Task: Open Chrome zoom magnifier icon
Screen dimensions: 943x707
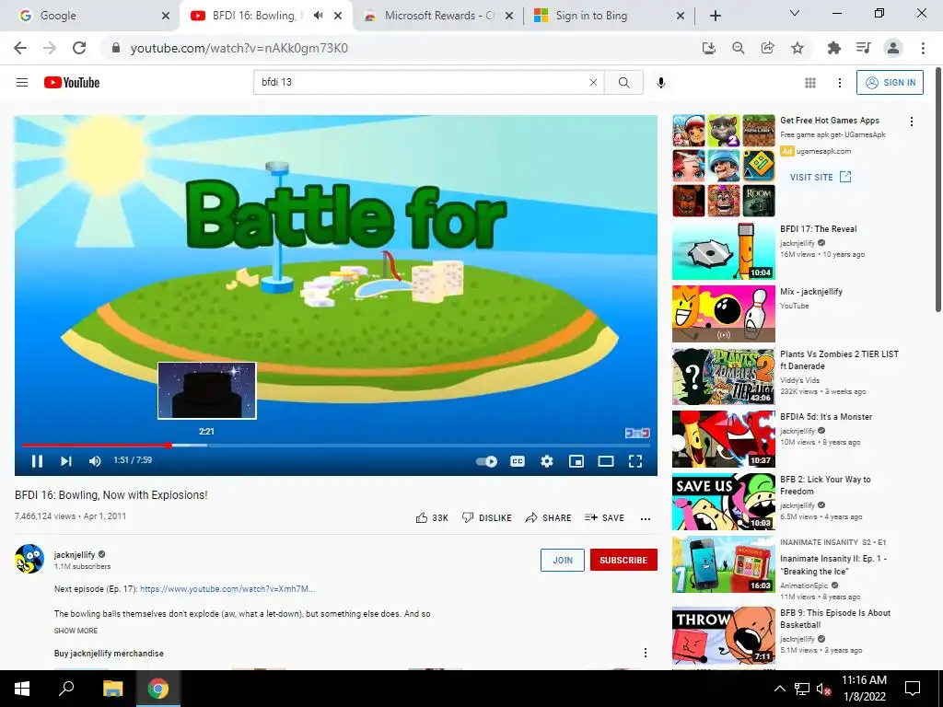Action: (x=739, y=48)
